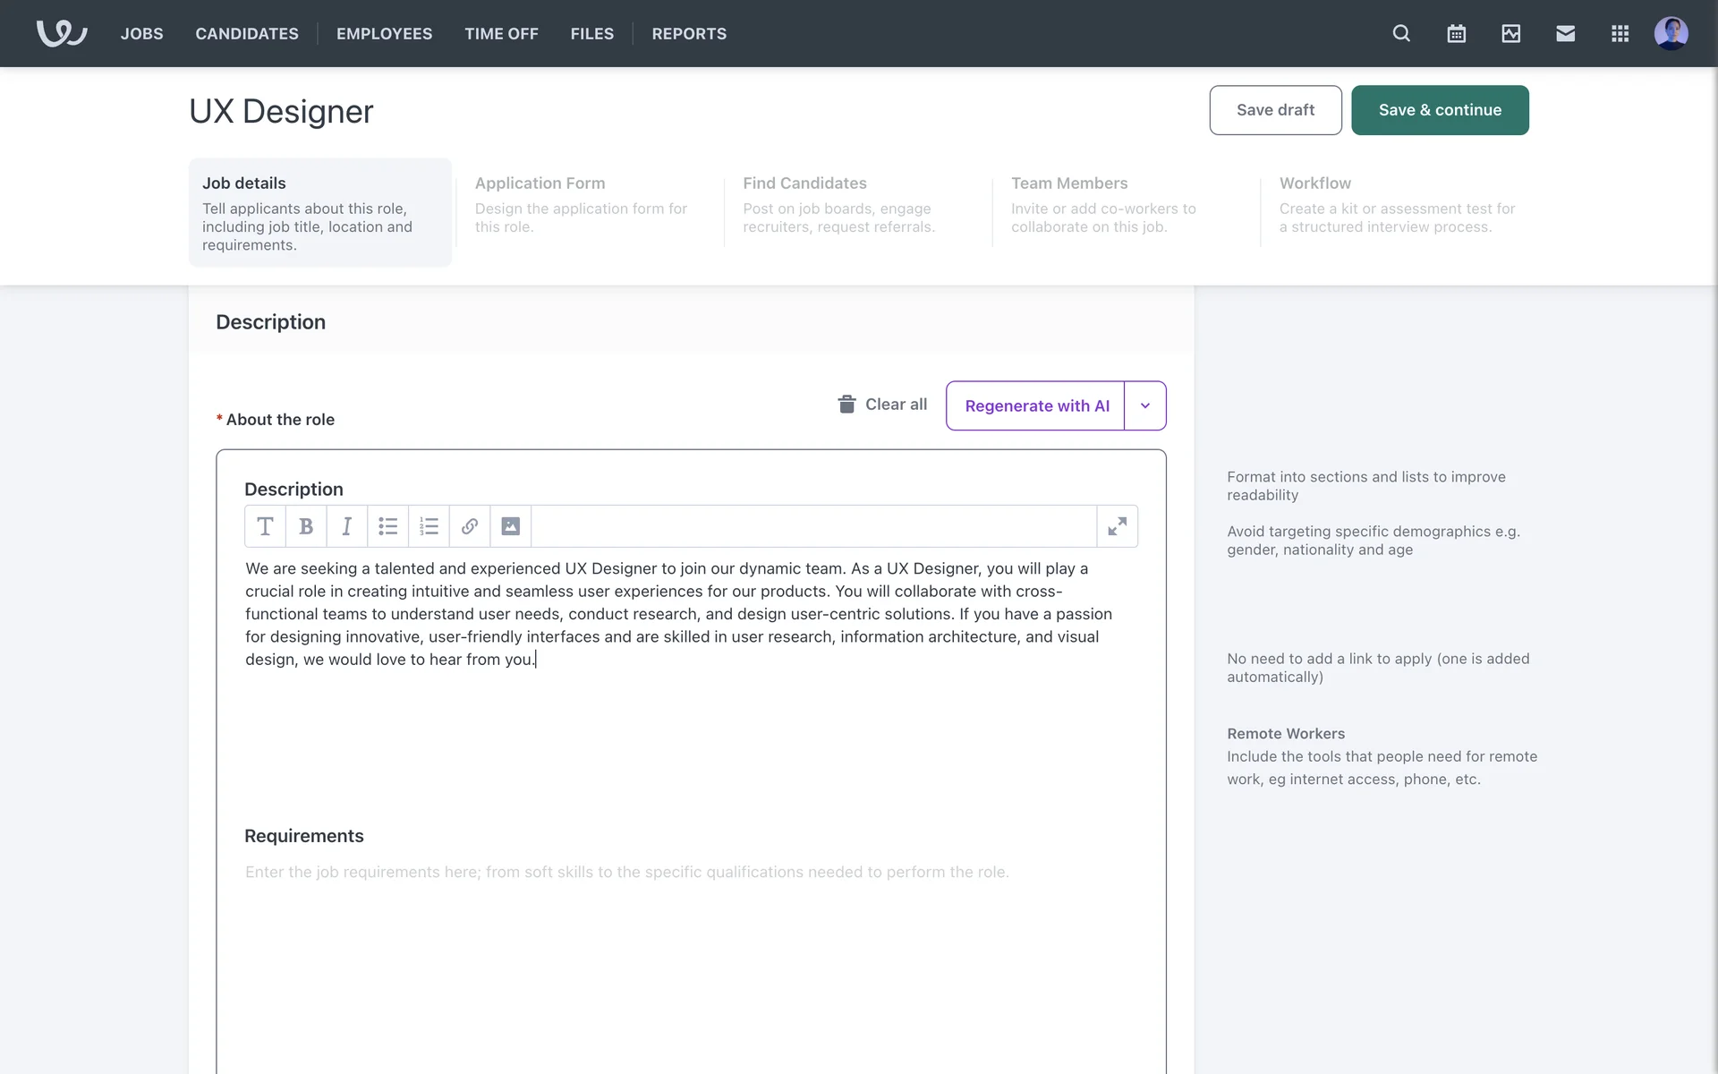Expand the editor to fullscreen
This screenshot has width=1718, height=1074.
point(1117,526)
